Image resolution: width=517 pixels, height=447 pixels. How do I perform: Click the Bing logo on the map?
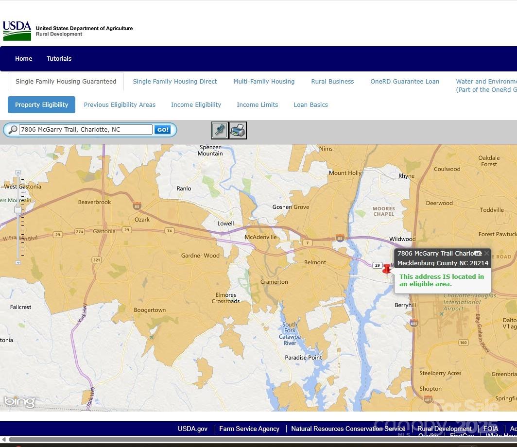[x=19, y=402]
